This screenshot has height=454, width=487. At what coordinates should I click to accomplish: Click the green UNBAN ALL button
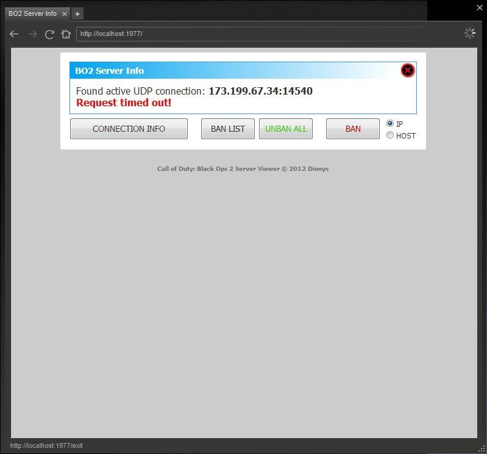coord(286,129)
